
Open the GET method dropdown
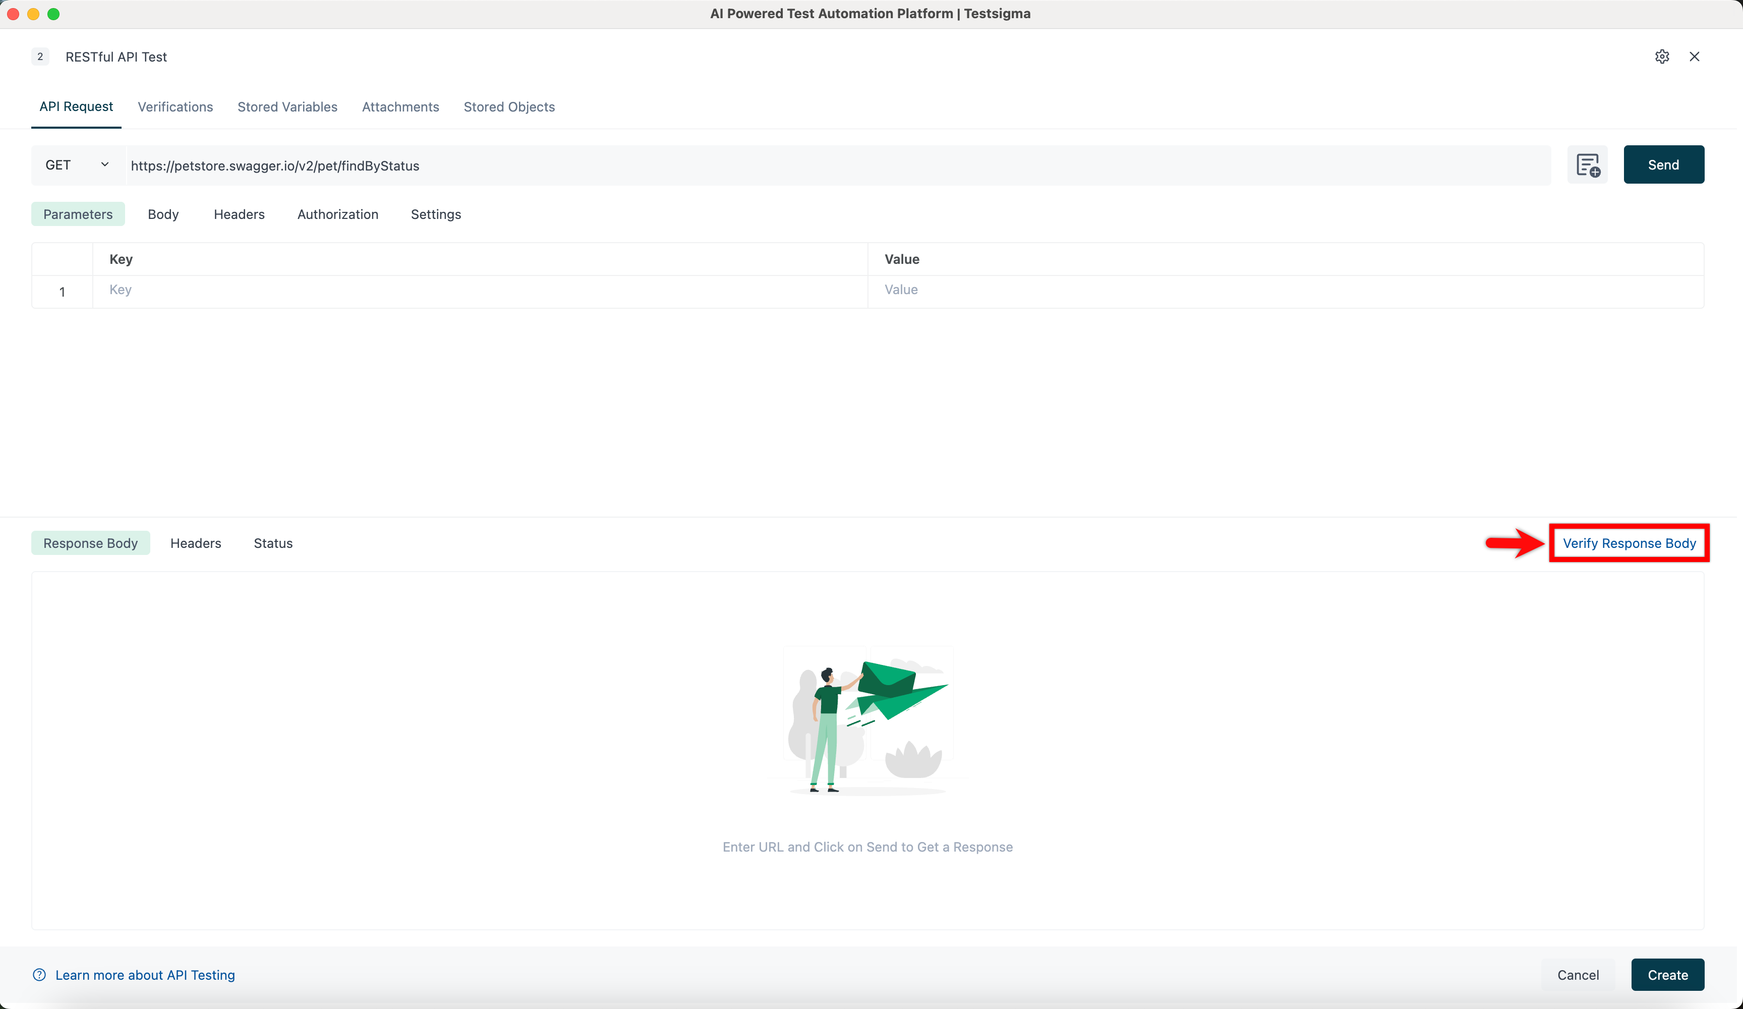(77, 165)
